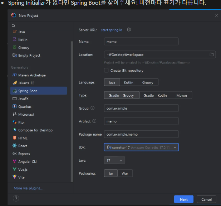This screenshot has height=206, width=221.
Task: Click the Vite icon
Action: click(x=15, y=177)
